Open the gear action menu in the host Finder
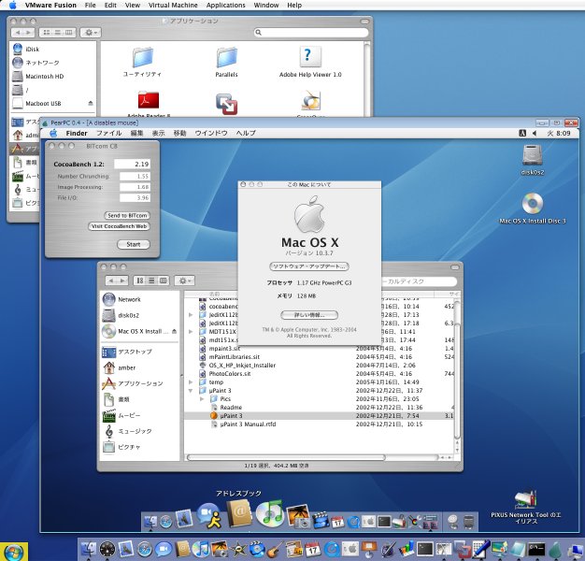 pos(91,33)
